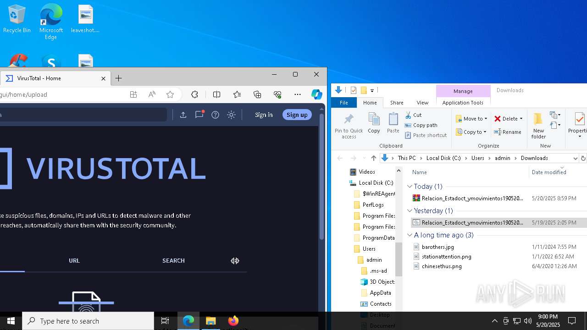Open the Edge Extensions puzzle icon
Viewport: 587px width, 330px height.
[x=194, y=94]
